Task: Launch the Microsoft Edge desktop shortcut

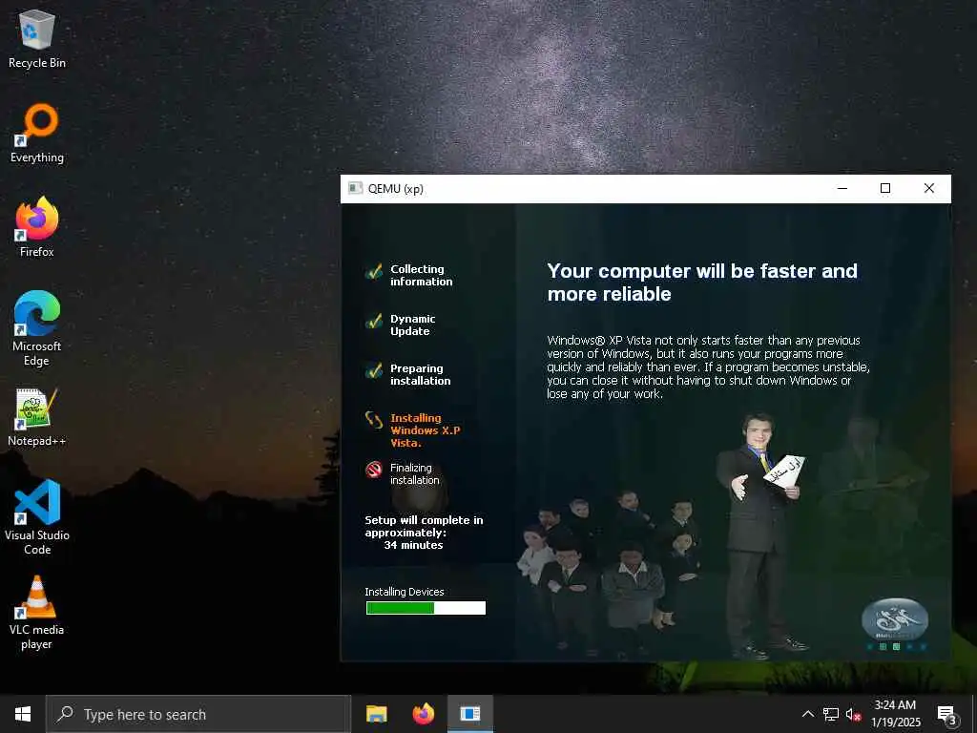Action: (37, 329)
